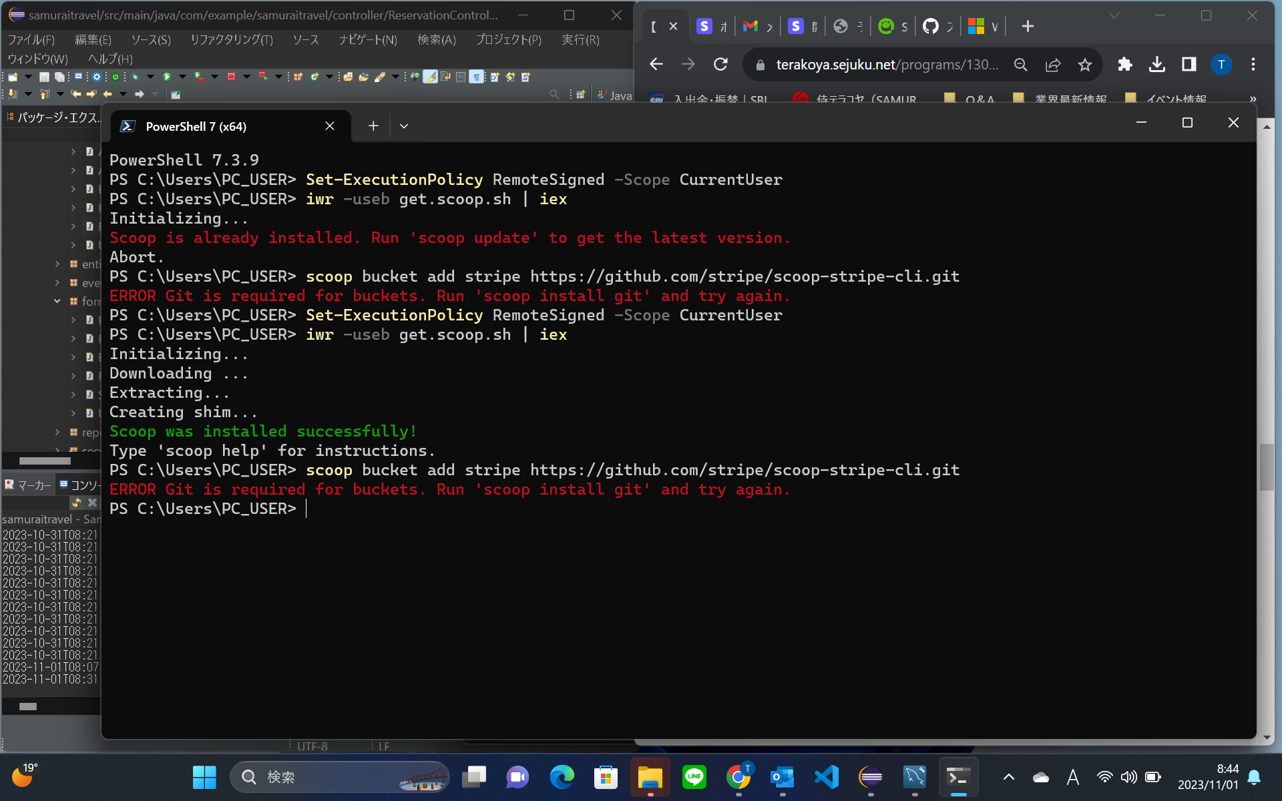
Task: Click the Debug bug icon in Eclipse
Action: (x=135, y=77)
